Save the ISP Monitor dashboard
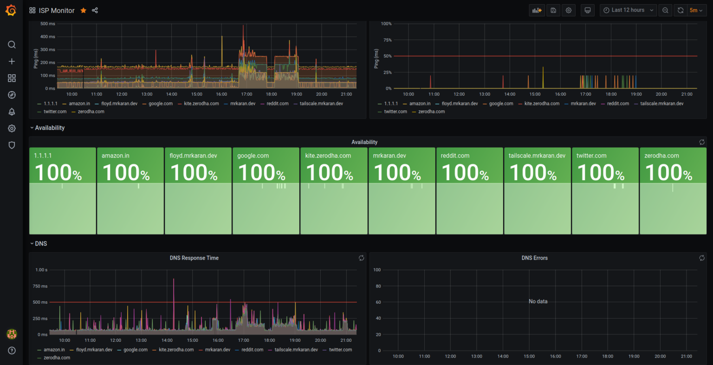Image resolution: width=713 pixels, height=365 pixels. 553,10
